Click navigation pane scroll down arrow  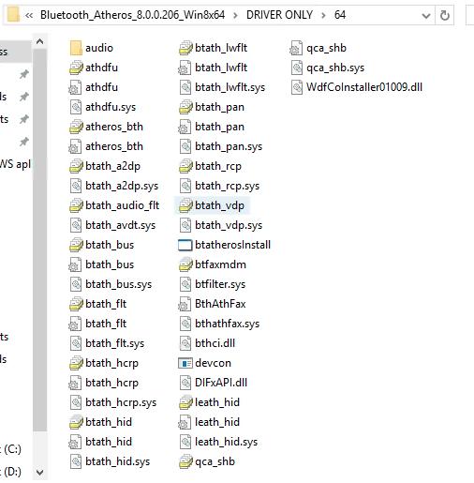point(39,472)
